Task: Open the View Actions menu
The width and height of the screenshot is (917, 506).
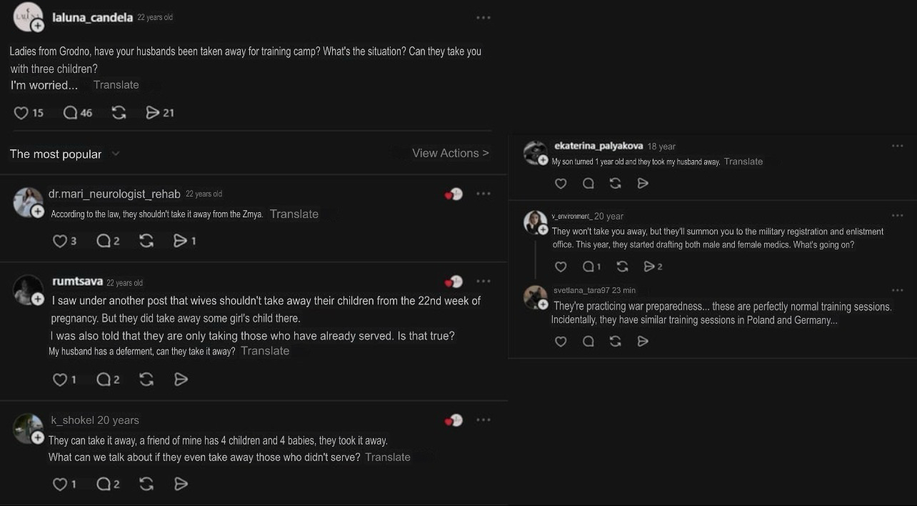Action: click(x=450, y=153)
